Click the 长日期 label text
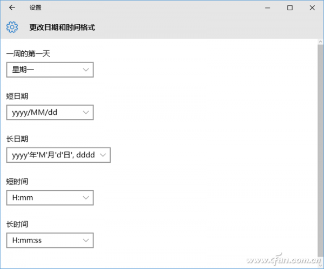The width and height of the screenshot is (324, 269). click(x=17, y=139)
